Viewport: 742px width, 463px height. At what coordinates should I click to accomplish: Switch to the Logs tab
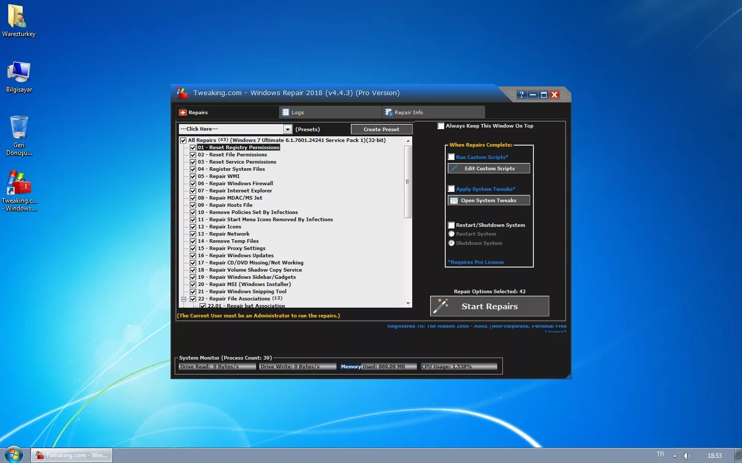330,112
